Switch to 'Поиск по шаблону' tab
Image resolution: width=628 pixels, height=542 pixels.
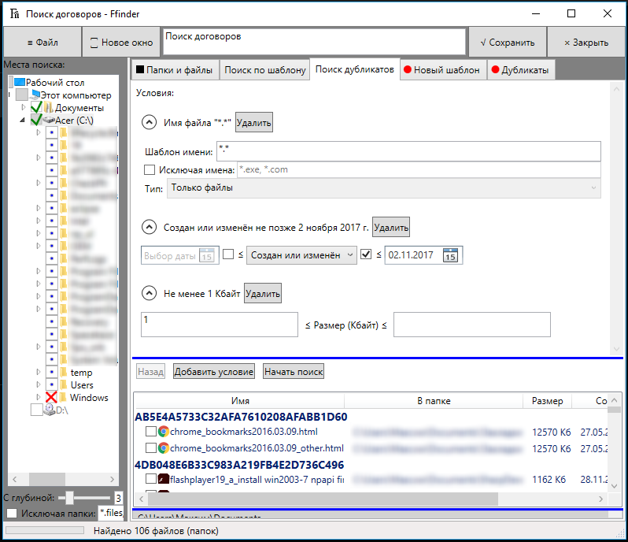pyautogui.click(x=264, y=70)
